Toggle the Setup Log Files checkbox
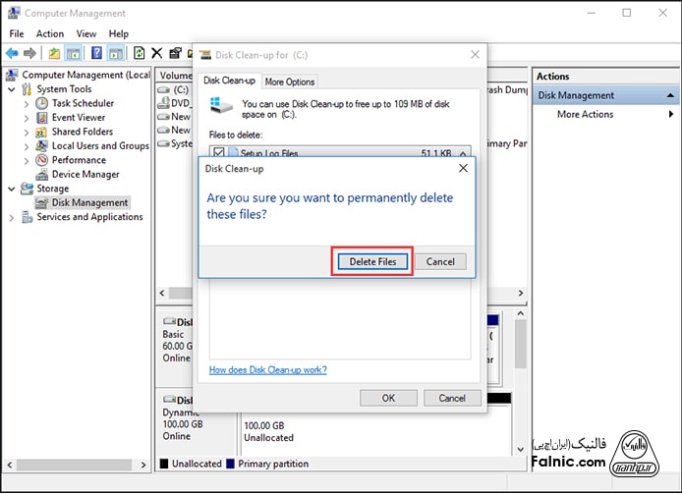The height and width of the screenshot is (494, 682). pyautogui.click(x=218, y=153)
